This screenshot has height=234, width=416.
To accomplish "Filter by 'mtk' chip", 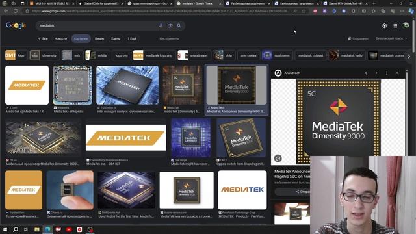I will [x=71, y=55].
